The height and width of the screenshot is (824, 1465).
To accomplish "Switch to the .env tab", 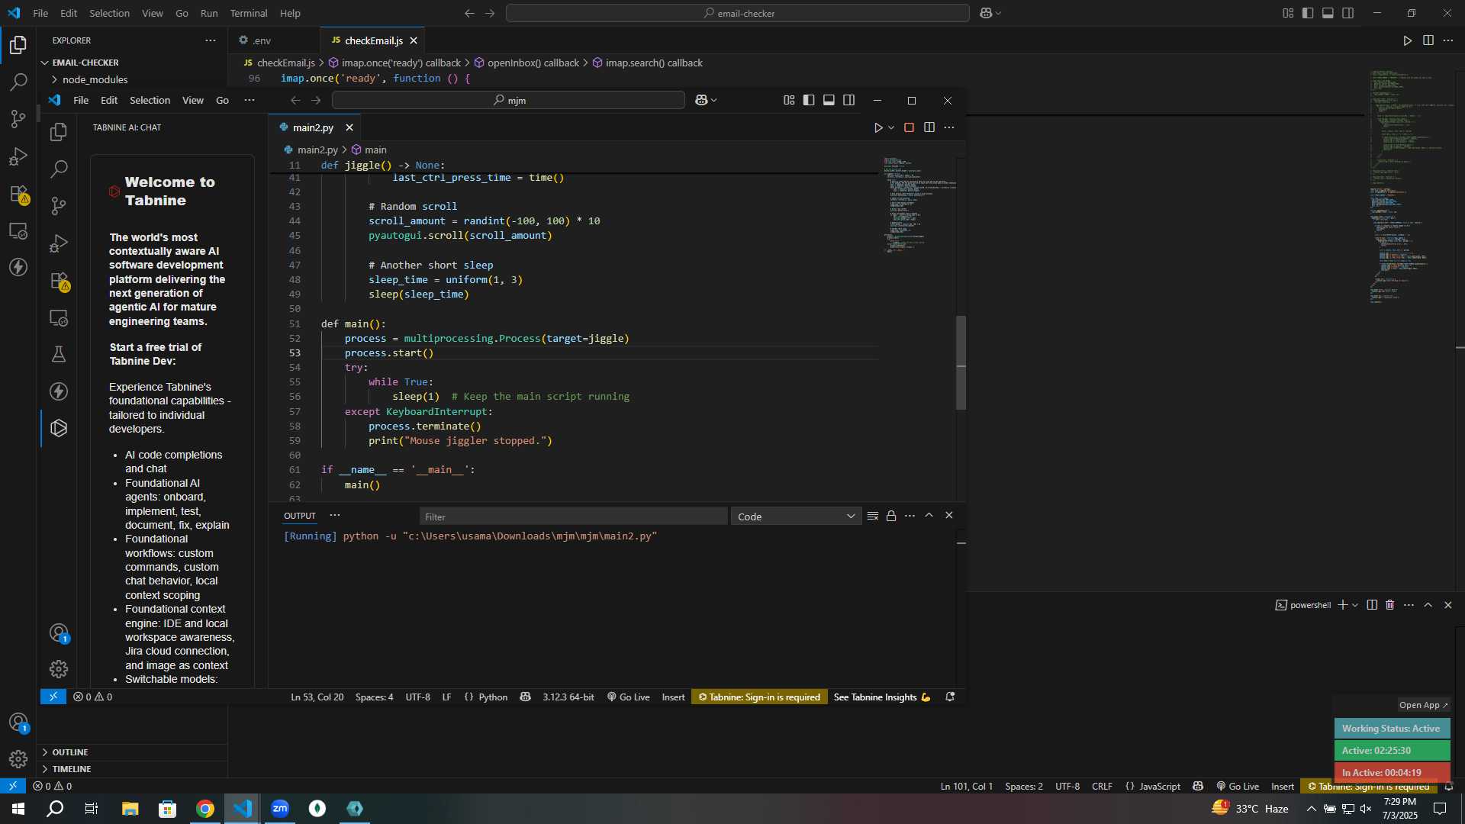I will tap(261, 40).
